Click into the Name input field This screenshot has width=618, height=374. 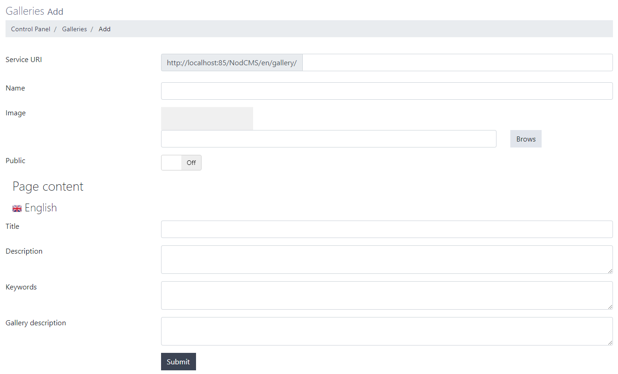387,91
